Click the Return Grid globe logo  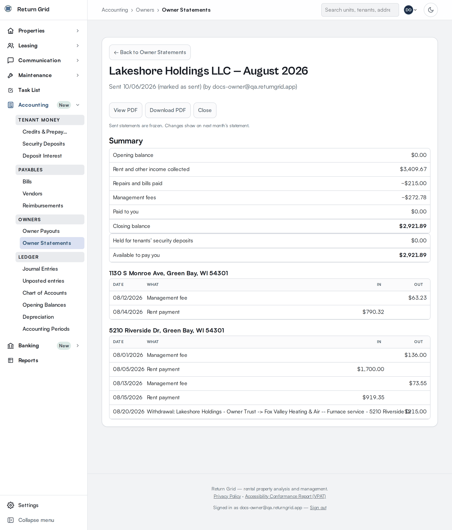[8, 9]
